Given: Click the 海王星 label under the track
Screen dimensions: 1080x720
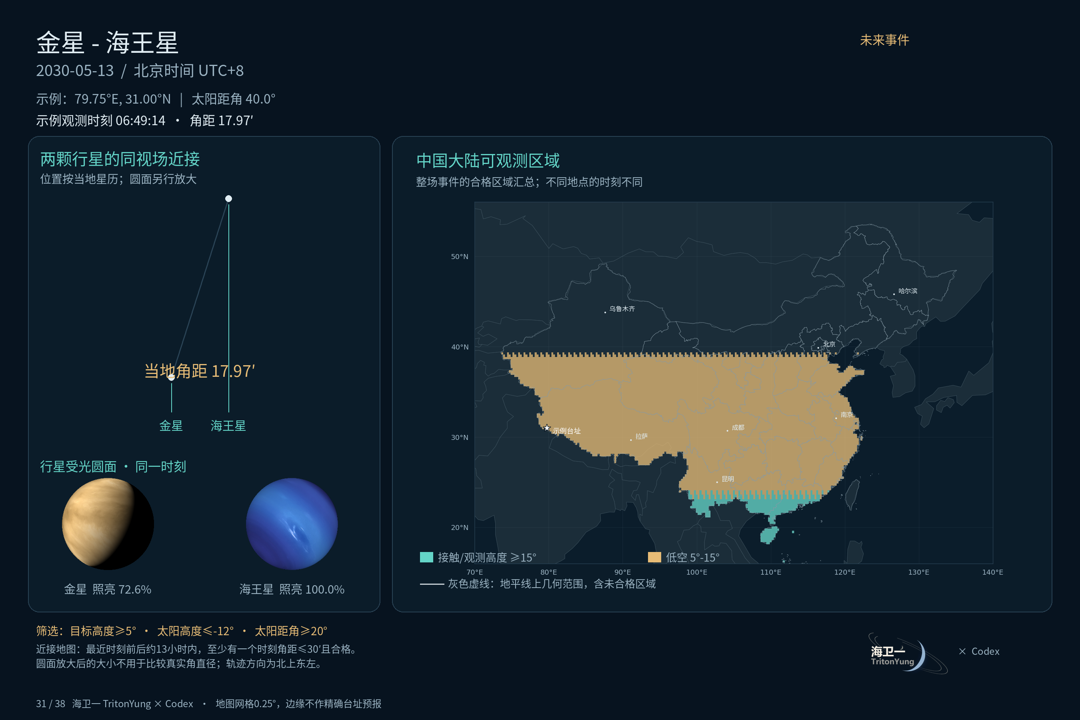Looking at the screenshot, I should click(x=228, y=426).
